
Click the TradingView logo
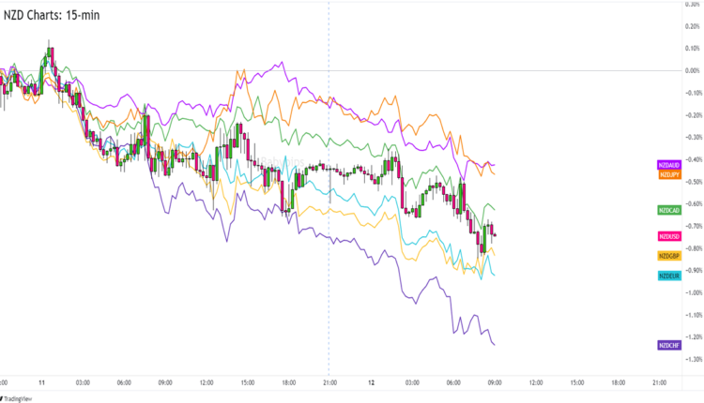tap(19, 397)
